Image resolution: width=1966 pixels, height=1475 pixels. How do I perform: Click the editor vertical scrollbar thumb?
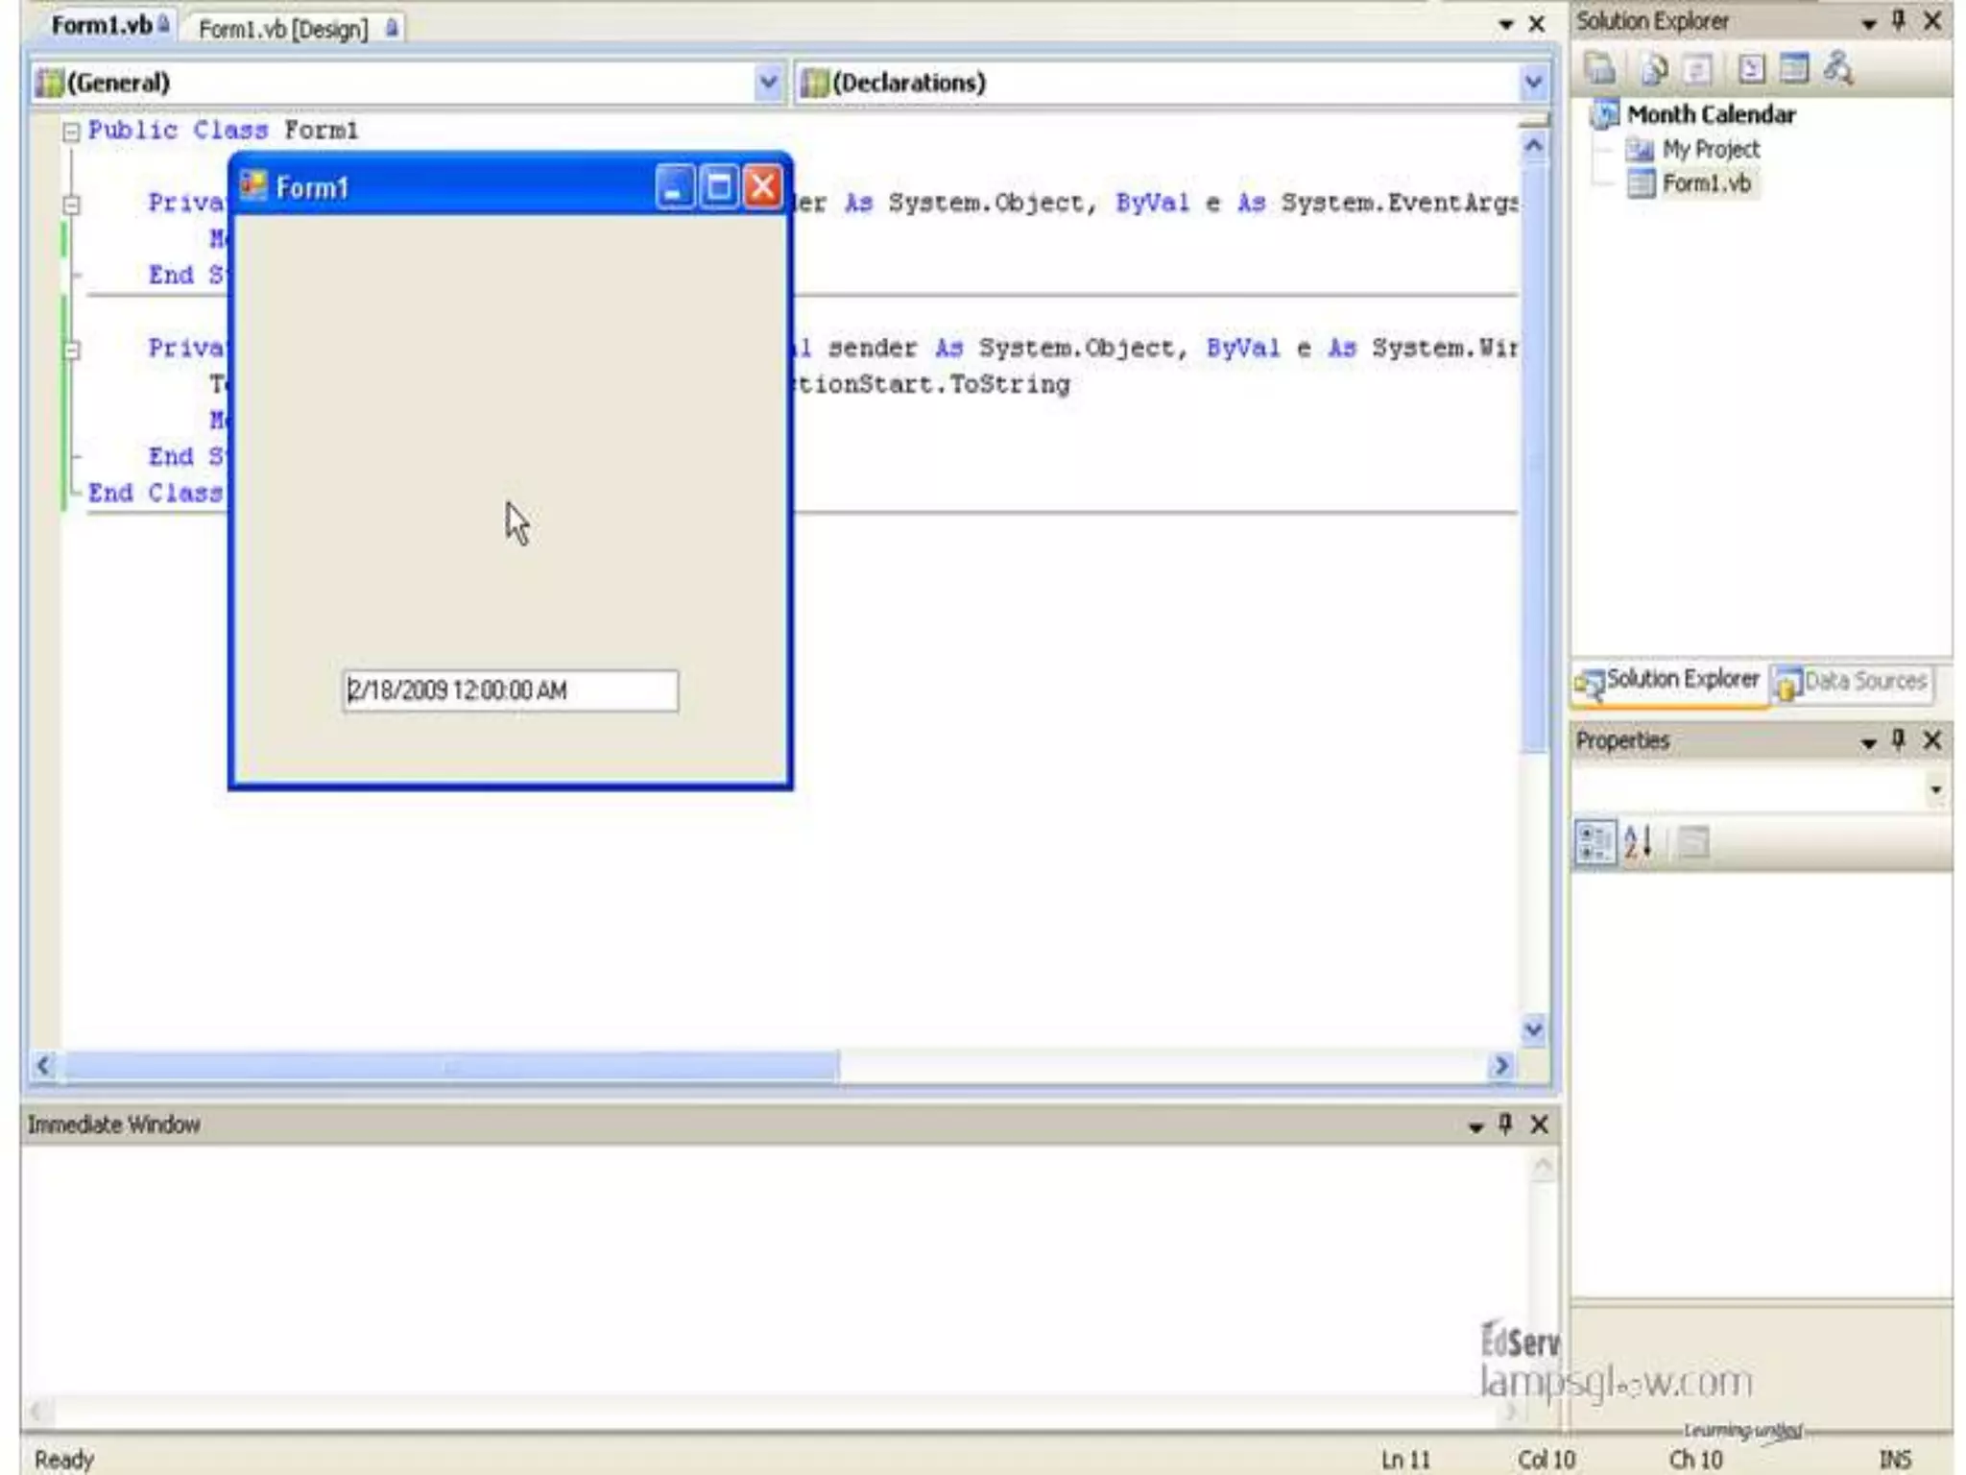[x=1534, y=459]
